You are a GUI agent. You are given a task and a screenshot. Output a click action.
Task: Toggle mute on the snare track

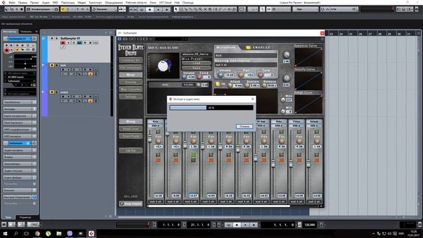tap(52, 92)
